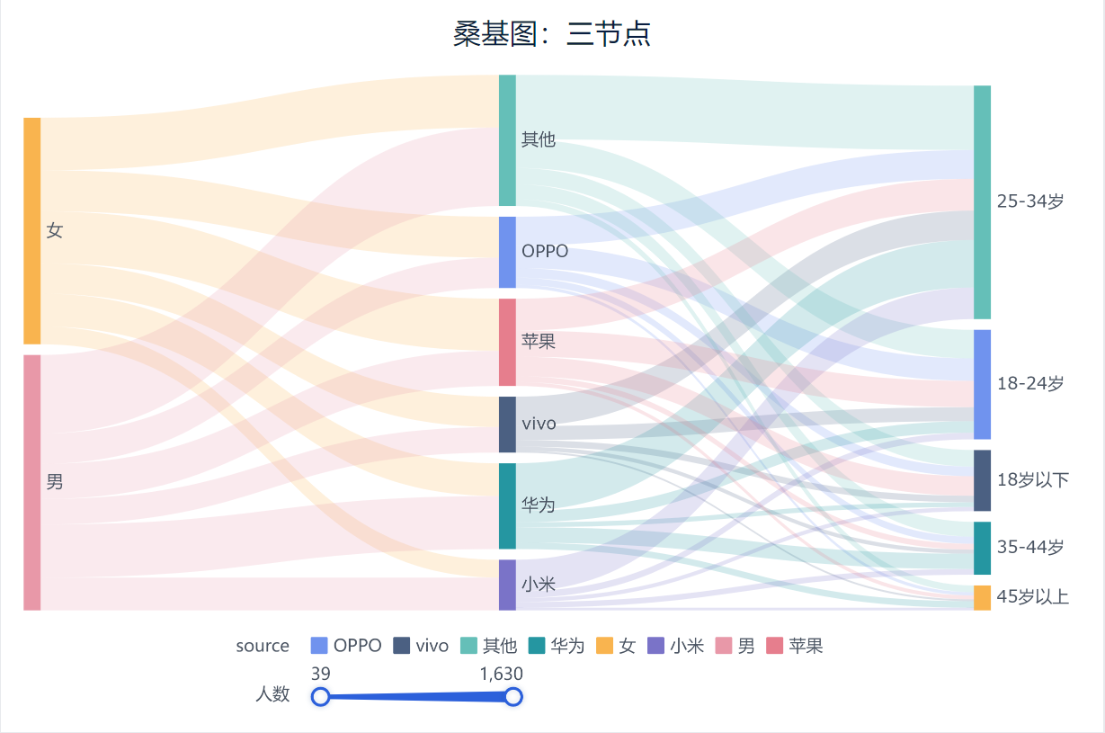Image resolution: width=1105 pixels, height=733 pixels.
Task: Hide 小米 series via legend swatch
Action: [656, 646]
